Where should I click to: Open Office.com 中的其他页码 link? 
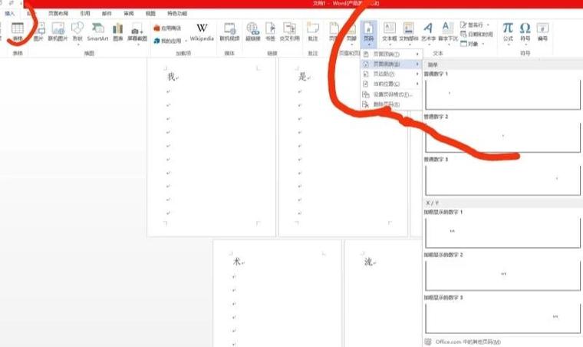468,342
